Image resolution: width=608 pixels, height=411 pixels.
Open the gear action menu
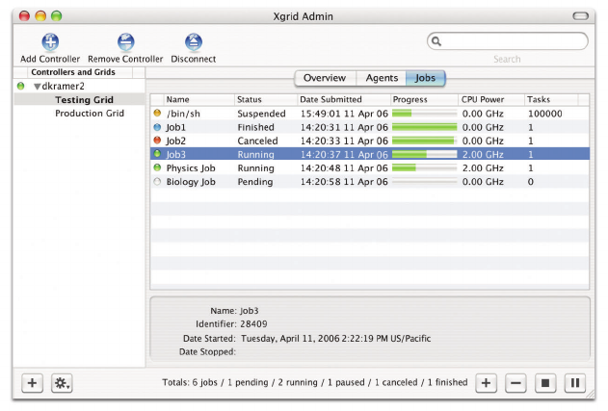tap(63, 383)
